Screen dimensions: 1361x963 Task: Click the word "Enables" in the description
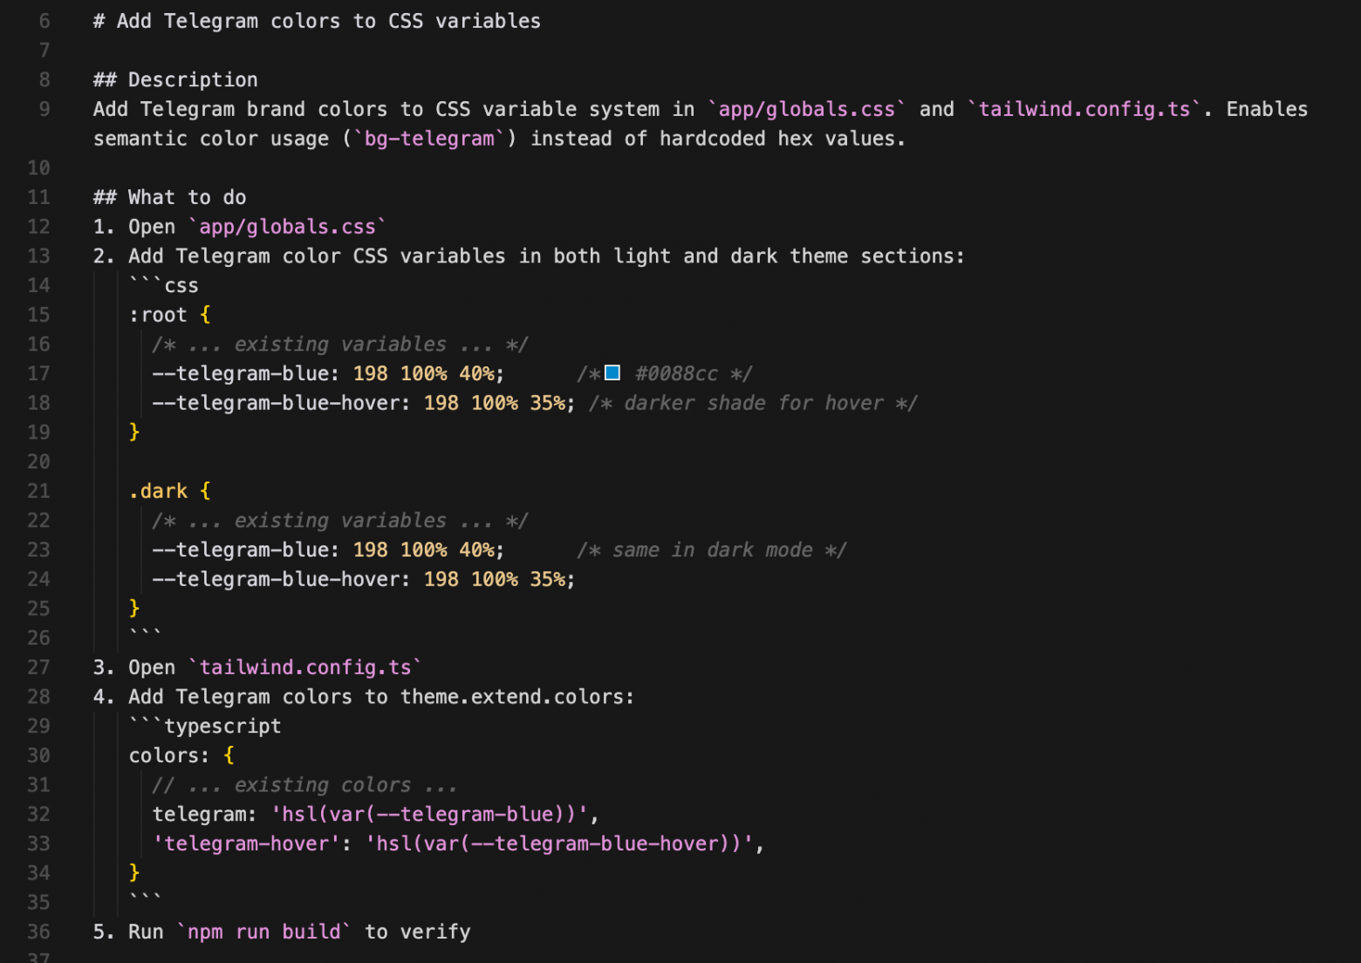1267,109
